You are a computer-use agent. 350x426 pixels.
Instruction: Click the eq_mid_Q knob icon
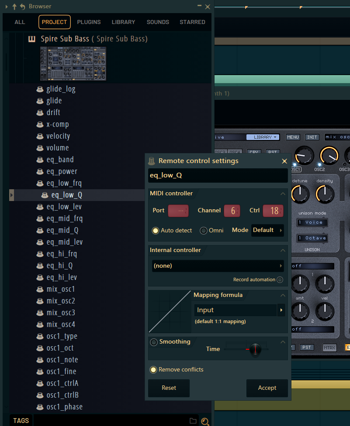coord(40,230)
